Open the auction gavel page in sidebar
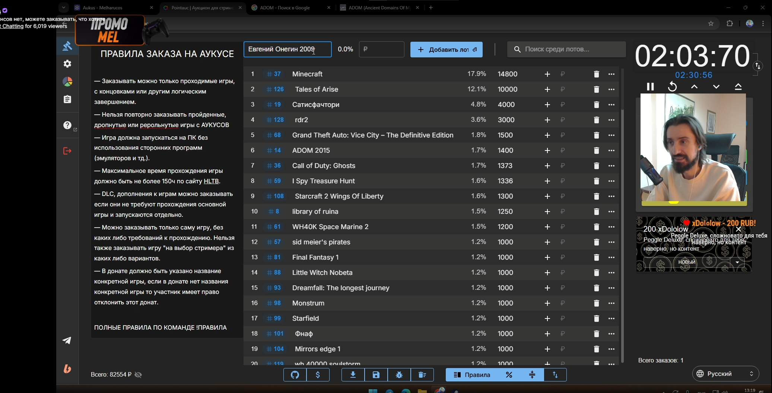Viewport: 772px width, 393px height. pos(67,46)
